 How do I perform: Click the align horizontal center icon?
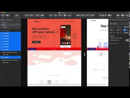[119, 20]
